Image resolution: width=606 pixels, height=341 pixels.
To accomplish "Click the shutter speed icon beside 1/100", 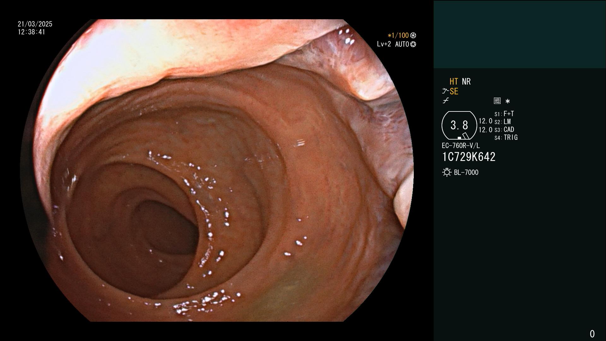I will point(413,35).
